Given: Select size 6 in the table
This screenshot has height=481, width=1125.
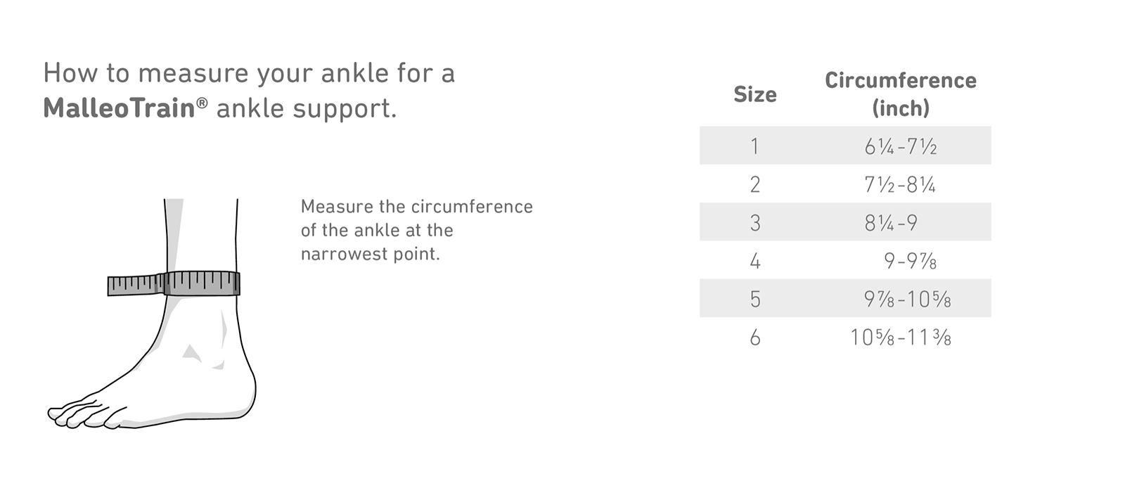Looking at the screenshot, I should tap(754, 338).
